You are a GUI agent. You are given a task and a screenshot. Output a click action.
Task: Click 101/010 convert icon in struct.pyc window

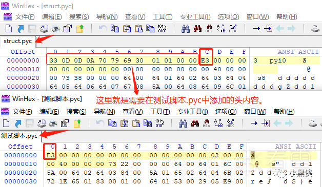click(x=162, y=29)
